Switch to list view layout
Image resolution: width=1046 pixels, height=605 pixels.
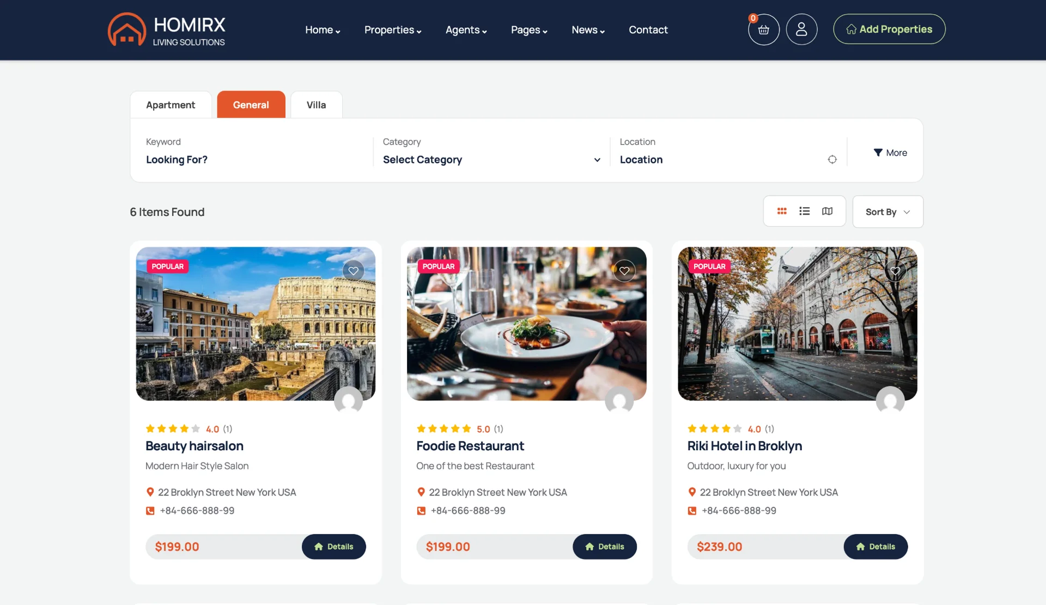point(804,211)
